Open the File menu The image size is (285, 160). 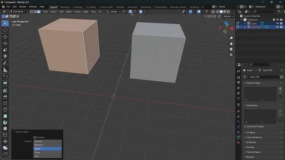coord(8,7)
